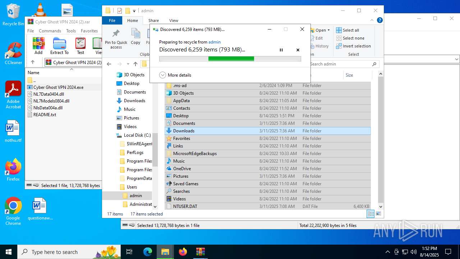Open Recycle Bin desktop icon
This screenshot has width=460, height=259.
point(13,14)
